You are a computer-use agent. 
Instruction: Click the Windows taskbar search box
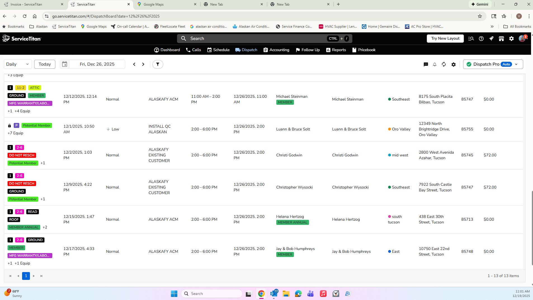212,294
